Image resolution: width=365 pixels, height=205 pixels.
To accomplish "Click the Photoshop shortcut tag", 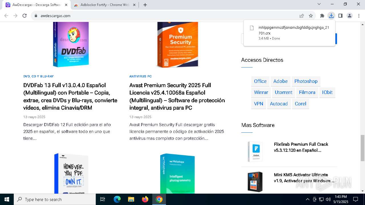I will pos(306,81).
